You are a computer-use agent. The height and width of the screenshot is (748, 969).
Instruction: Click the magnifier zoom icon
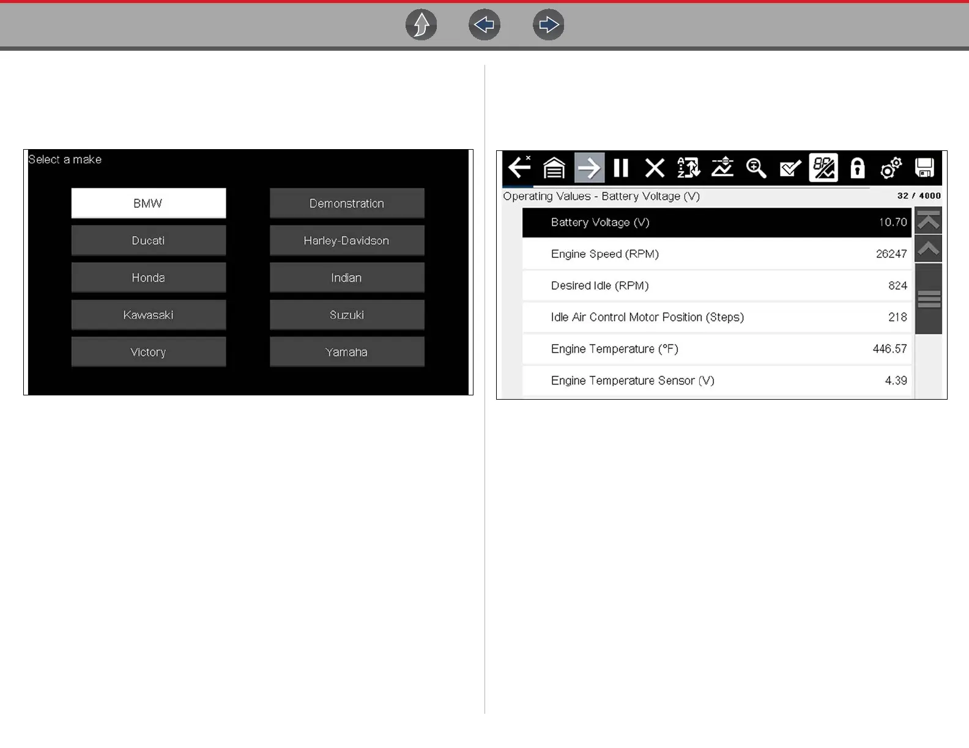[x=756, y=167]
